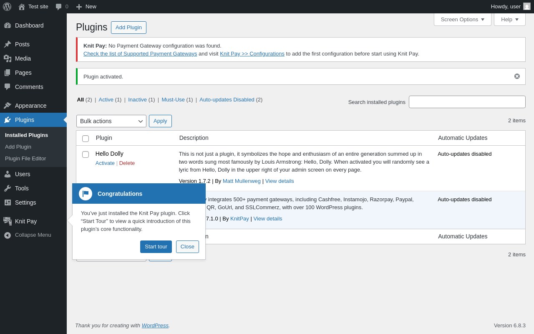Open the Dashboard icon in sidebar
Image resolution: width=534 pixels, height=334 pixels.
8,25
